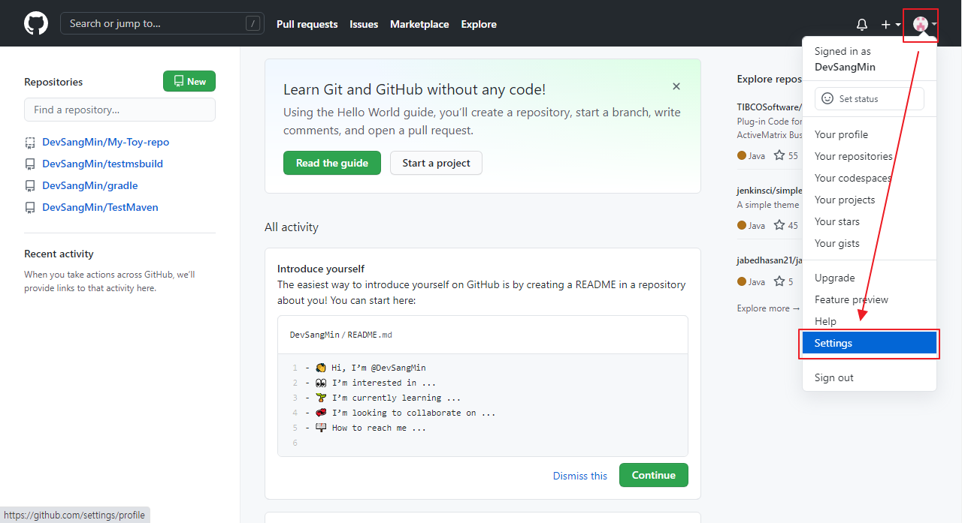Click the My-Toy-repo repository icon
Image resolution: width=962 pixels, height=523 pixels.
click(30, 142)
